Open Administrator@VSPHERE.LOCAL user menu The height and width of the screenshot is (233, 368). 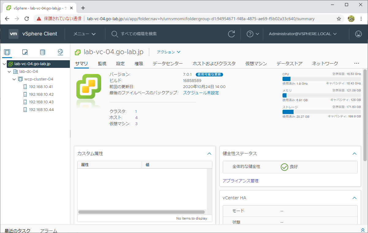[303, 34]
